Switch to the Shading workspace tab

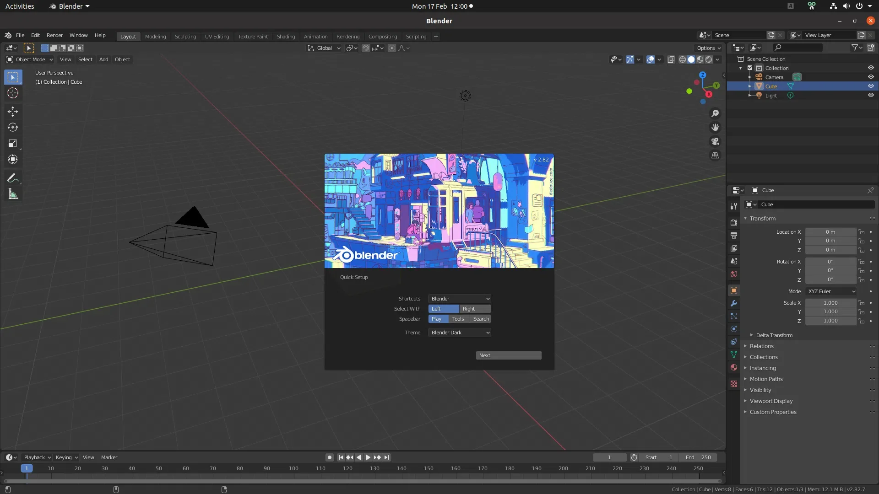tap(286, 37)
